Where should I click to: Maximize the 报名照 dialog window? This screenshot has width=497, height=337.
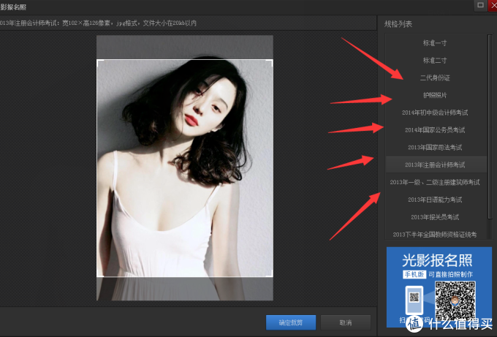480,5
